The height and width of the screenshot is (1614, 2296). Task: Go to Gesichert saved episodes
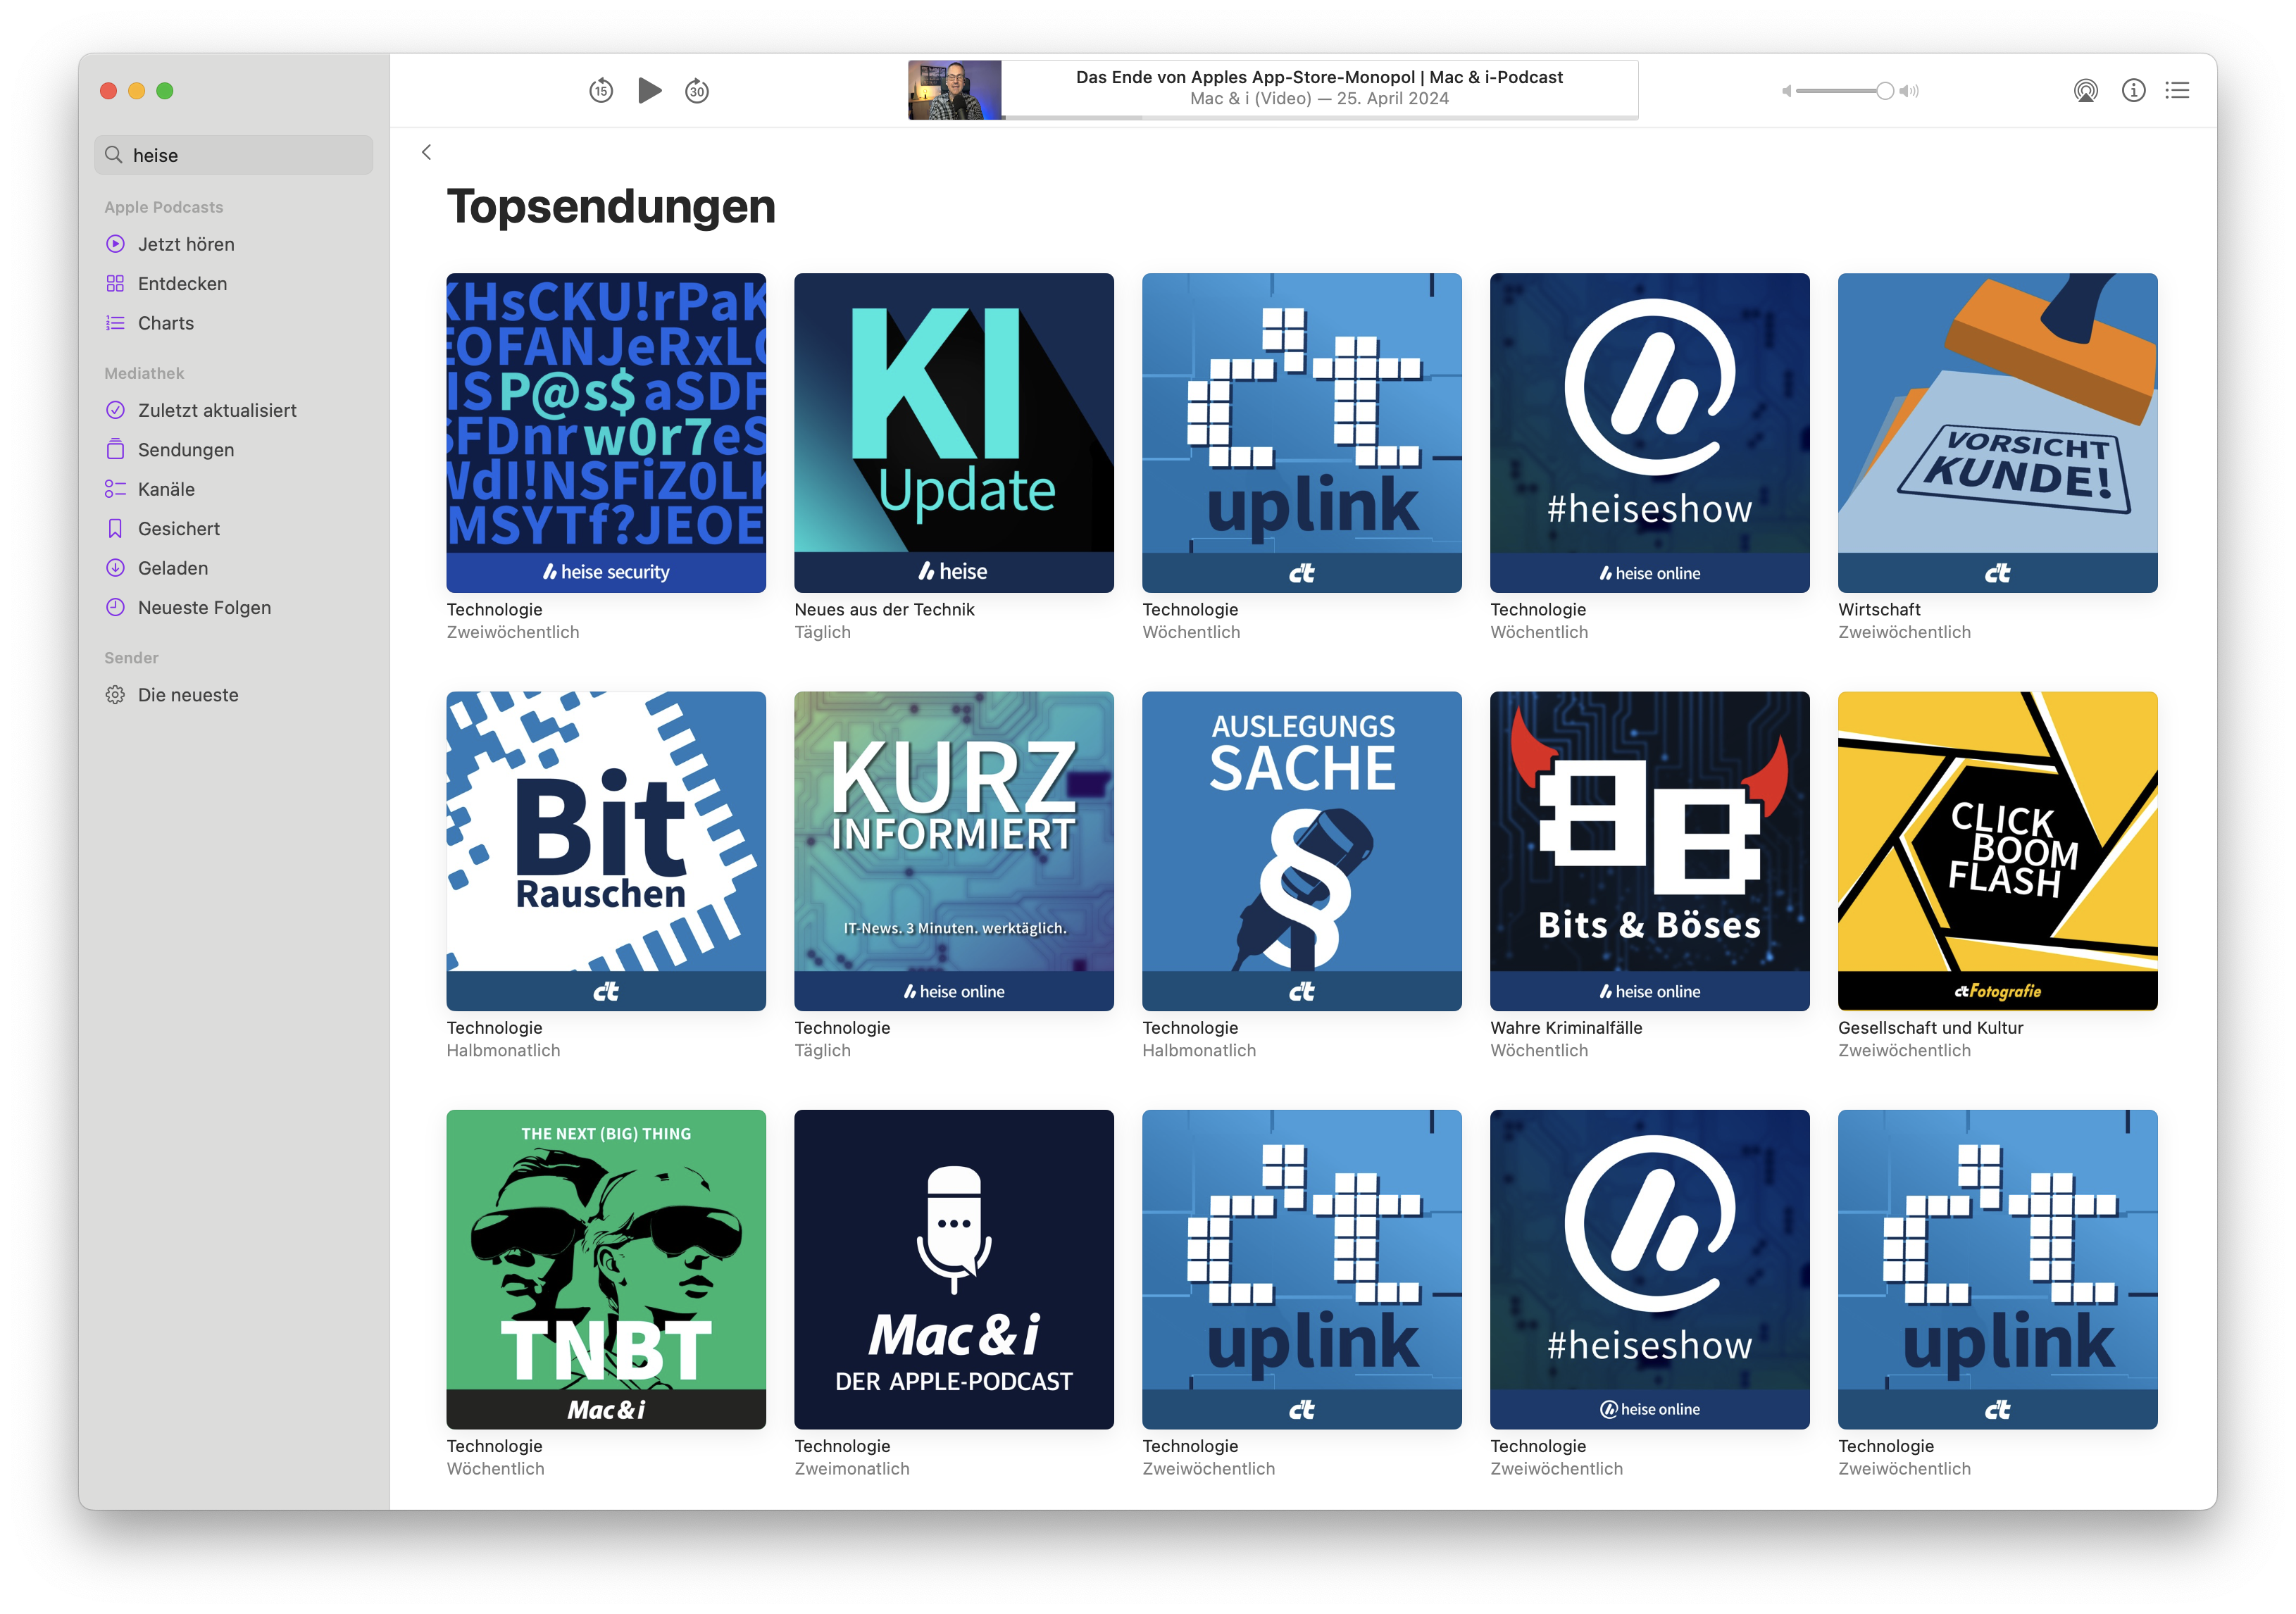(x=178, y=528)
